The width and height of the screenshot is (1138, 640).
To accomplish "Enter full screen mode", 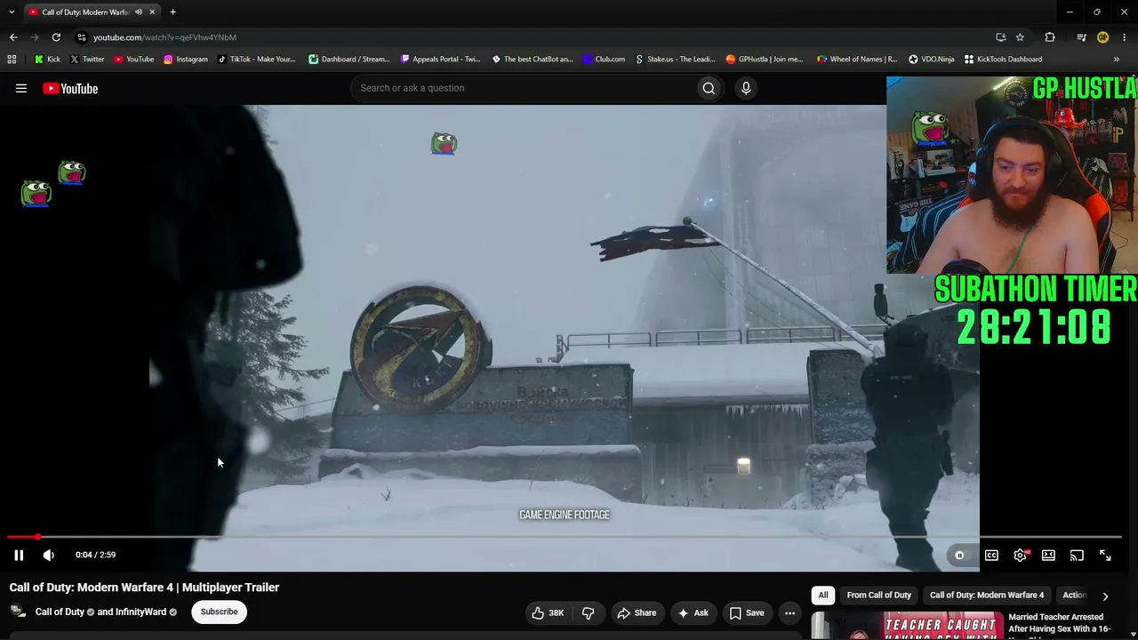I will pos(1105,556).
